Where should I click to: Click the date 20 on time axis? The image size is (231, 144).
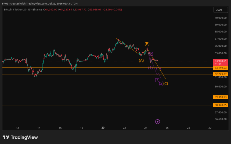103,128
